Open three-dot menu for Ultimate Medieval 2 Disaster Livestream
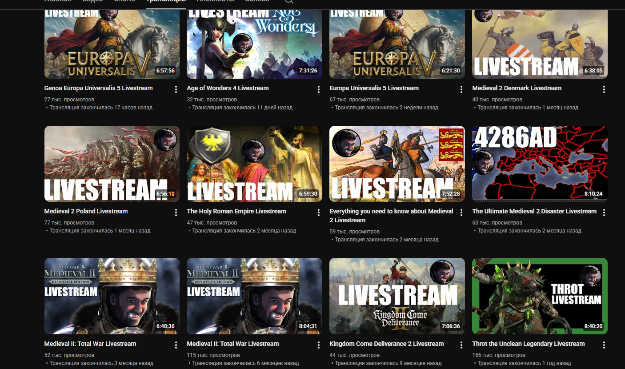Viewport: 625px width, 369px height. [x=604, y=213]
